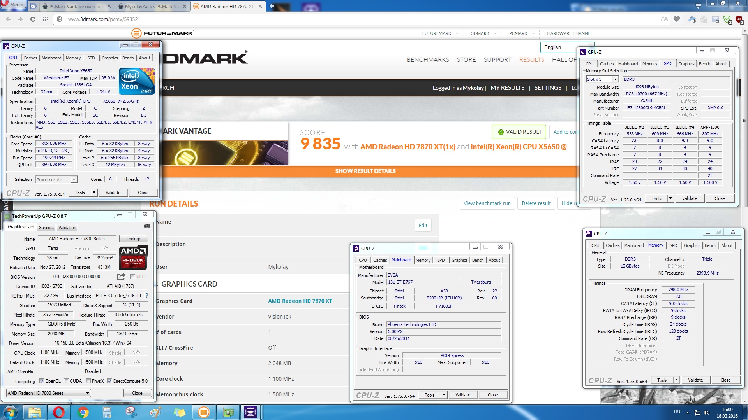Click the page vertical scrollbar up arrow
Viewport: 748px width, 420px height.
click(x=744, y=30)
